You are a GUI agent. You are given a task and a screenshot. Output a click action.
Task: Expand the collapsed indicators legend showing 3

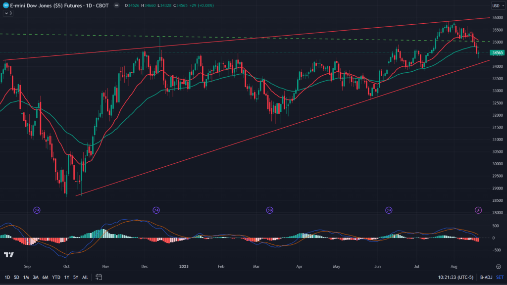[x=8, y=13]
